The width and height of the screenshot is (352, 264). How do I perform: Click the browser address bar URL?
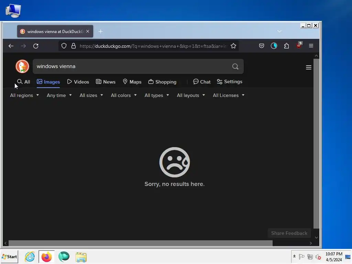pos(153,46)
